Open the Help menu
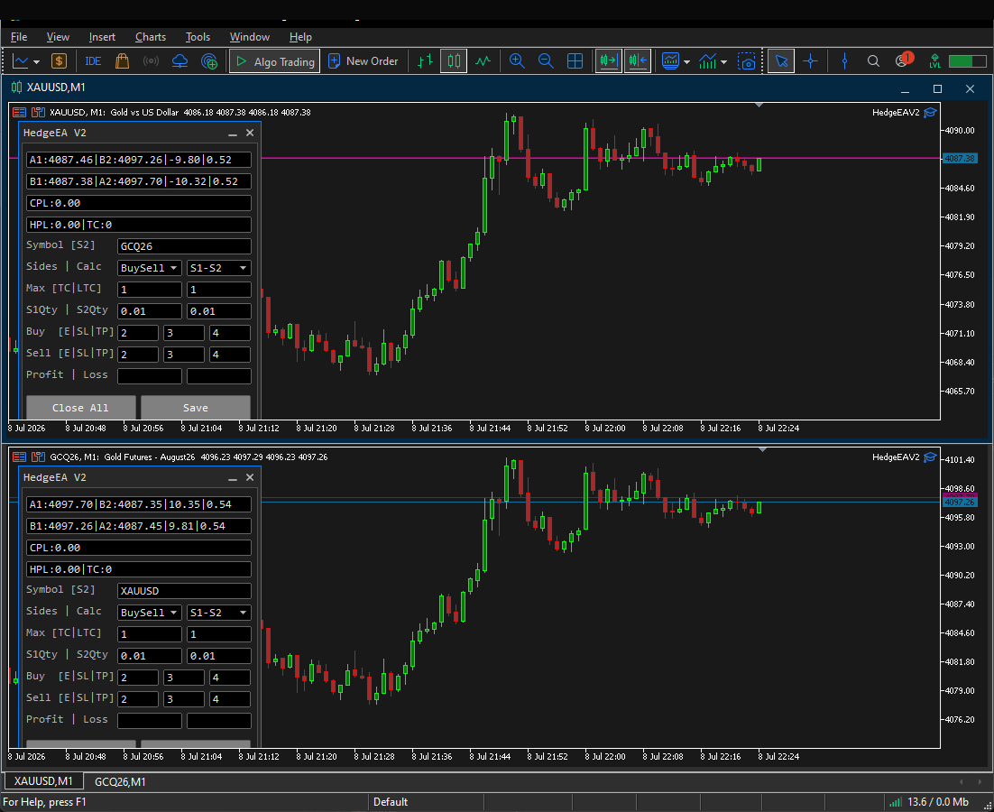This screenshot has width=994, height=812. 300,37
